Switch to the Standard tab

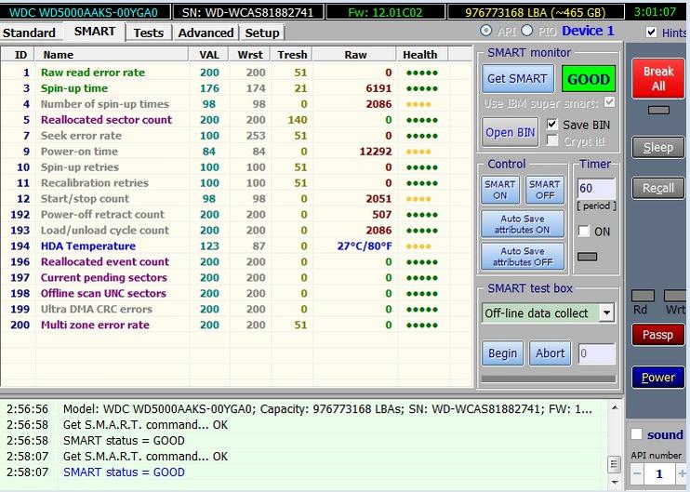pos(30,33)
